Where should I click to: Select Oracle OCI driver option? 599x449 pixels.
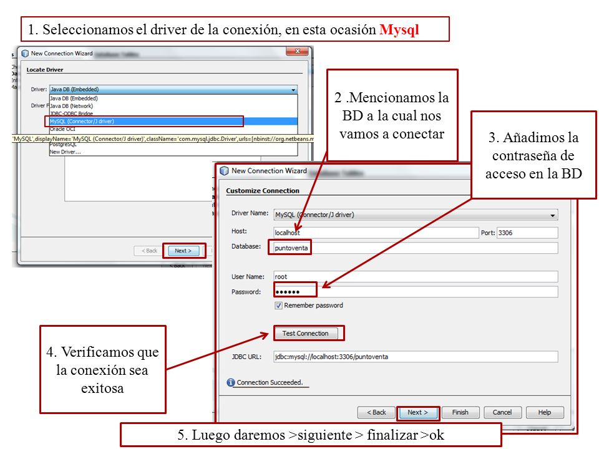click(173, 129)
